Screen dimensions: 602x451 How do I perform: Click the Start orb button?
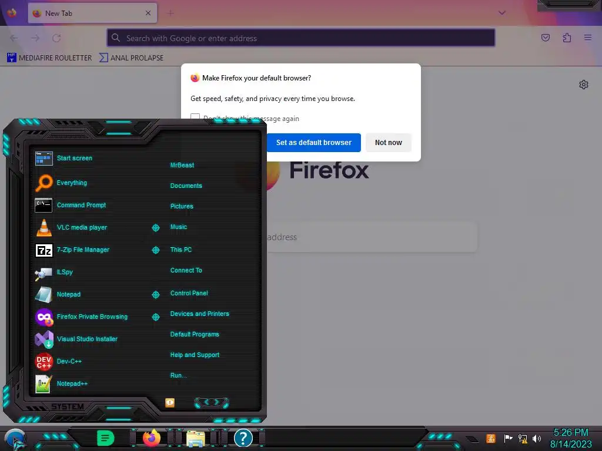click(15, 439)
